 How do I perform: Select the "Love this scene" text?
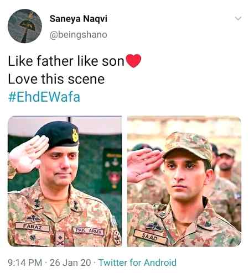pos(56,79)
